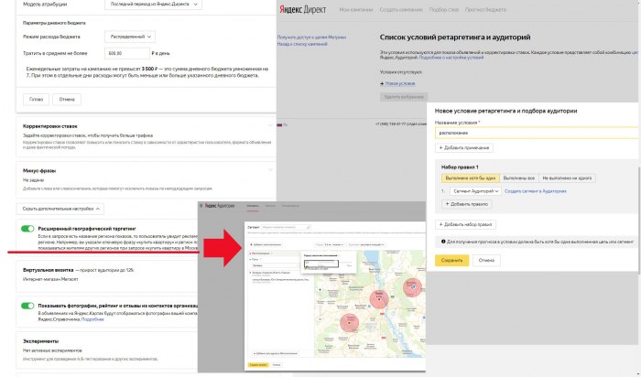Click the lower-left red radius circle on map
This screenshot has height=377, width=641.
click(350, 322)
